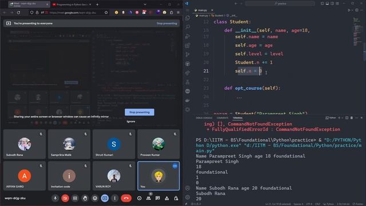Click the present screen button in Meet
Image resolution: width=366 pixels, height=206 pixels.
pos(105,199)
